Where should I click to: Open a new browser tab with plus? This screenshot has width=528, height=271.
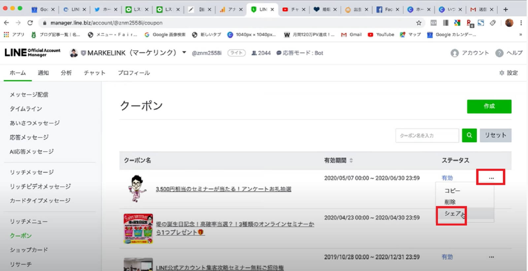click(x=506, y=10)
